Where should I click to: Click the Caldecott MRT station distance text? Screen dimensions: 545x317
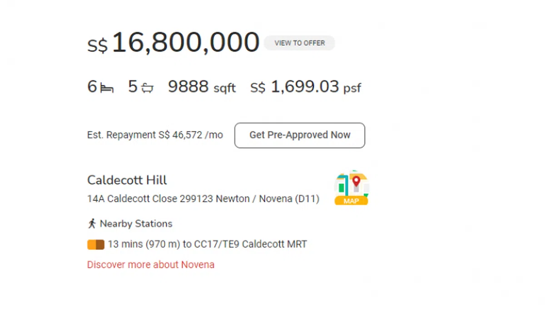click(x=208, y=244)
